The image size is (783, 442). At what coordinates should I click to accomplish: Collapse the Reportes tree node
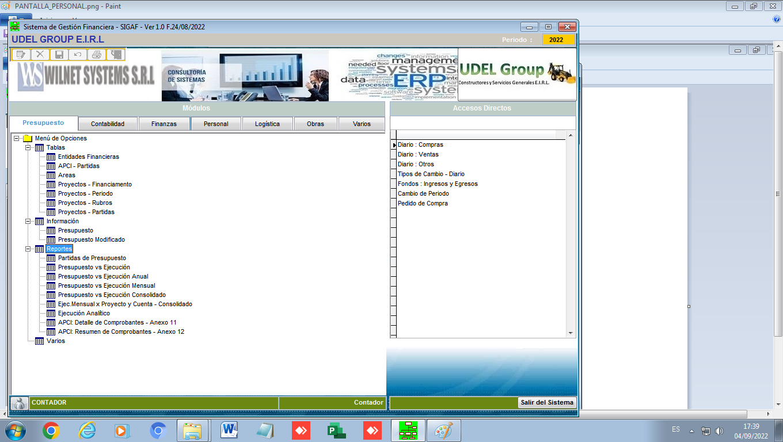[x=28, y=249]
